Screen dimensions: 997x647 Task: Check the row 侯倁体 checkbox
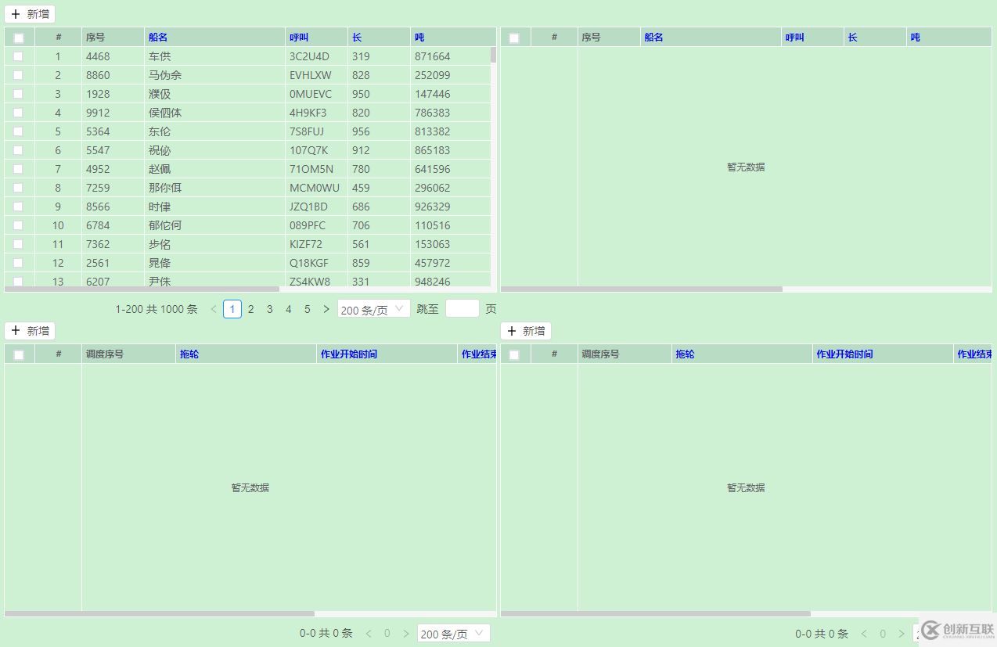pyautogui.click(x=18, y=113)
